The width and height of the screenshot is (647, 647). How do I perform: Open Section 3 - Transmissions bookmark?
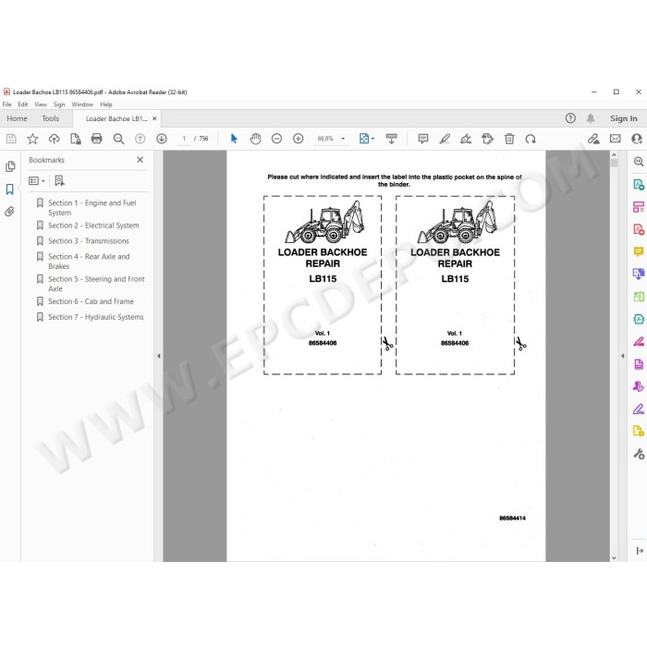[x=91, y=241]
